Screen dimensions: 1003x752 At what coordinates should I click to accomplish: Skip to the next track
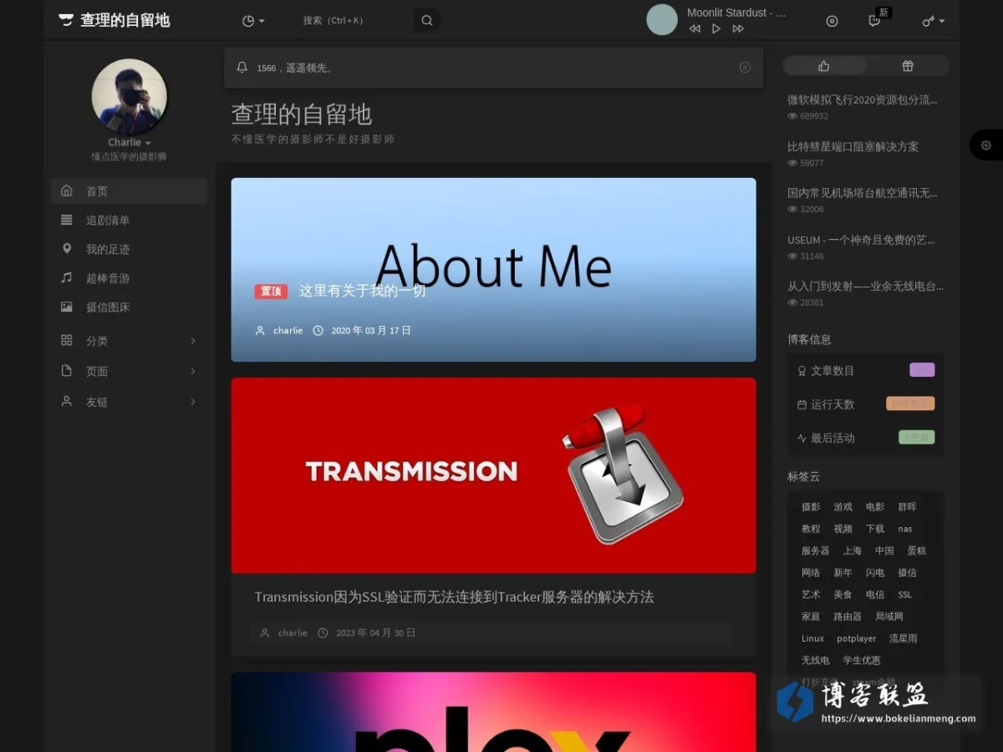[738, 28]
